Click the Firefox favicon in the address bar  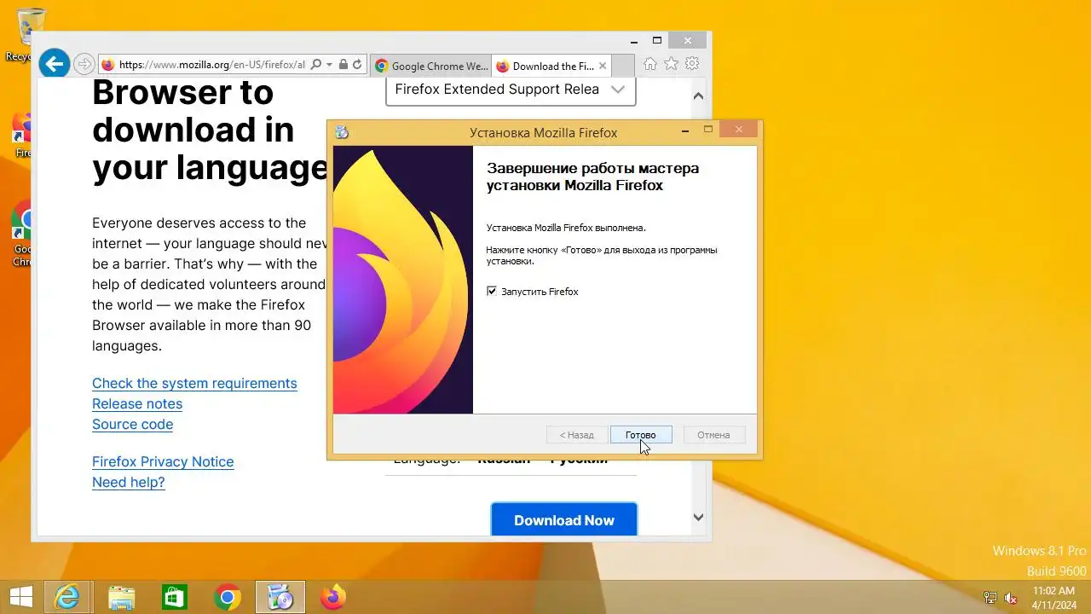coord(108,65)
